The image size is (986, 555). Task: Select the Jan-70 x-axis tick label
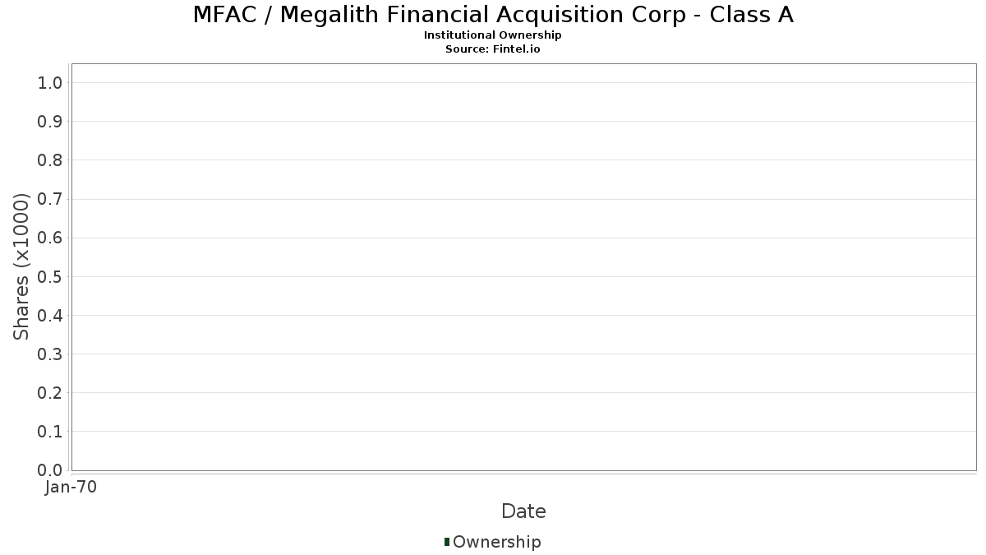coord(71,488)
